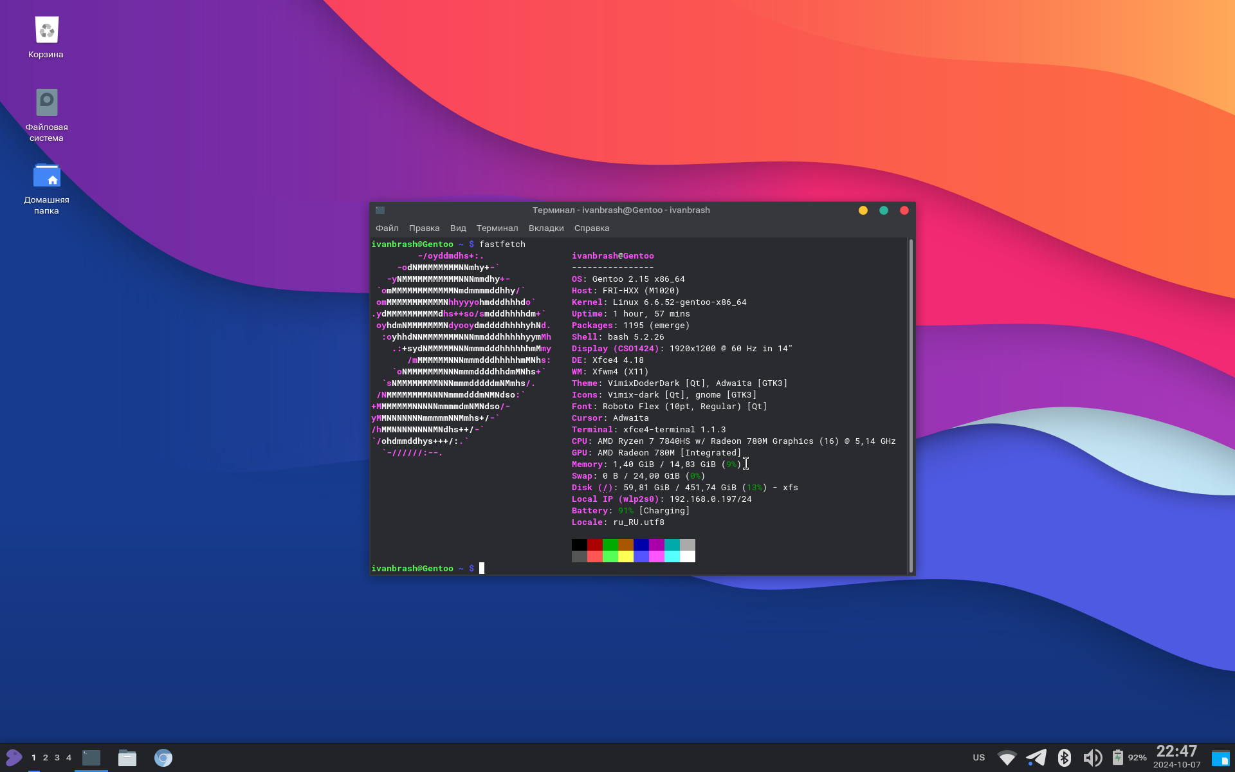Select the Вкладки tab in terminal
The height and width of the screenshot is (772, 1235).
(x=545, y=228)
